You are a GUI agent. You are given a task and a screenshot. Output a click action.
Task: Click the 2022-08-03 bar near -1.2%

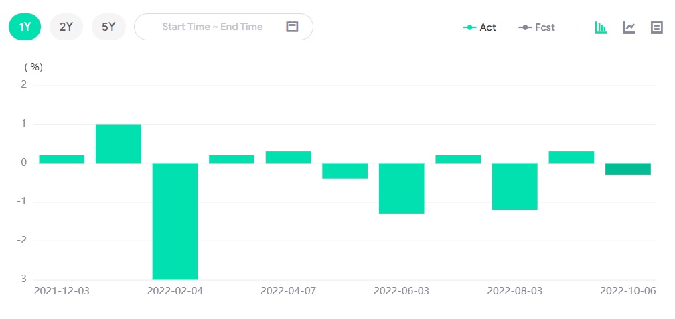(x=515, y=186)
